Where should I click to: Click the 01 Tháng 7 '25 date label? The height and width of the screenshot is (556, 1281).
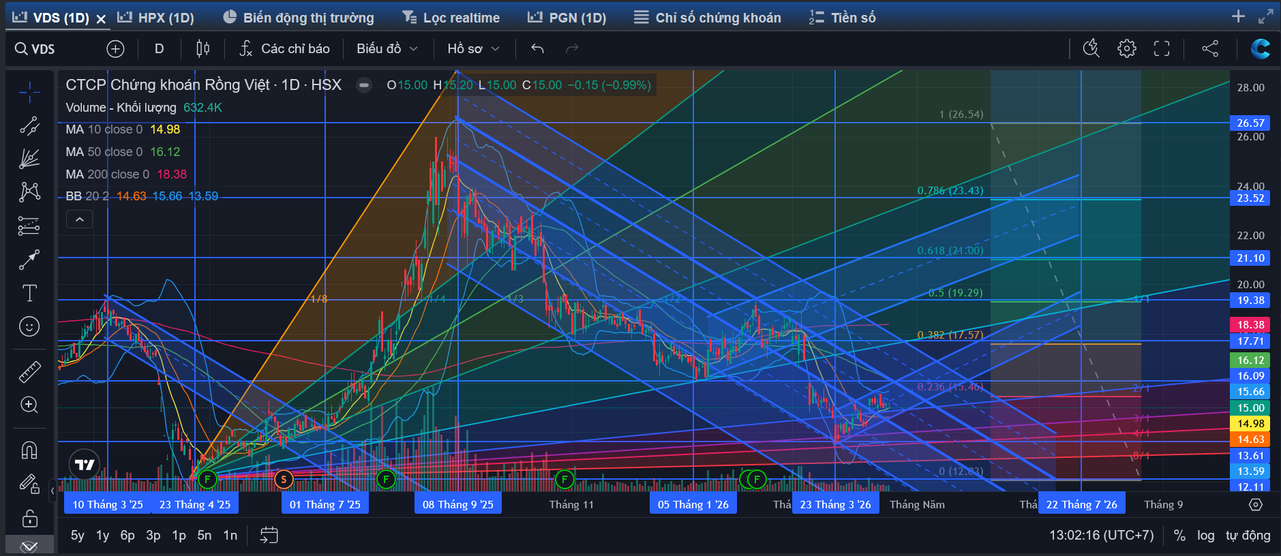click(325, 504)
